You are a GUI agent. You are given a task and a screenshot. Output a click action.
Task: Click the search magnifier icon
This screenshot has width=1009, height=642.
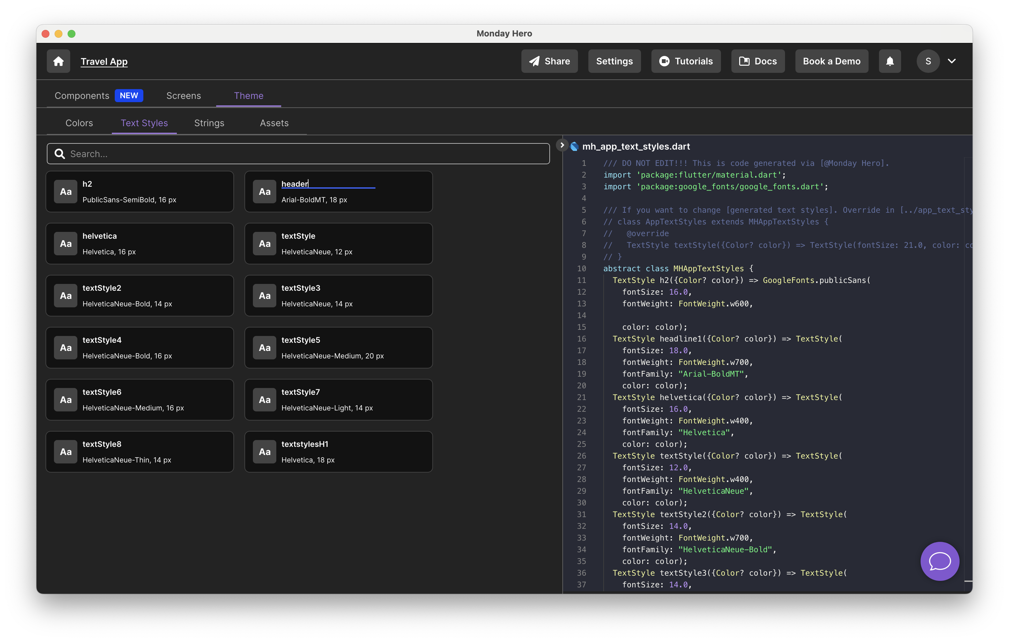click(60, 154)
